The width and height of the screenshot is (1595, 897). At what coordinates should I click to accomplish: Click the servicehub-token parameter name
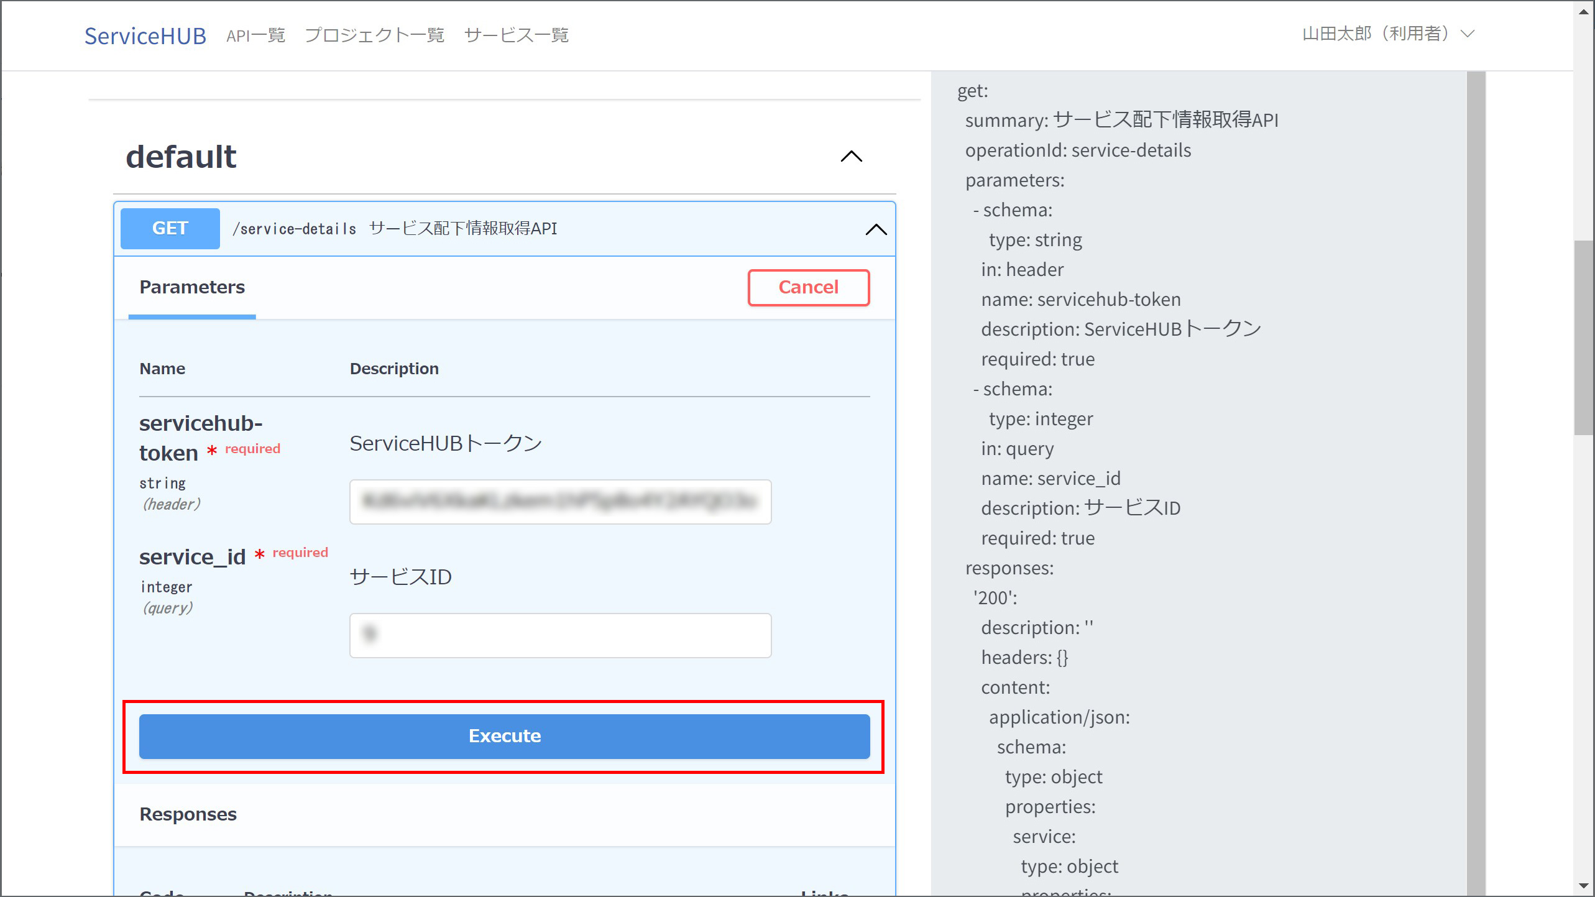[200, 438]
